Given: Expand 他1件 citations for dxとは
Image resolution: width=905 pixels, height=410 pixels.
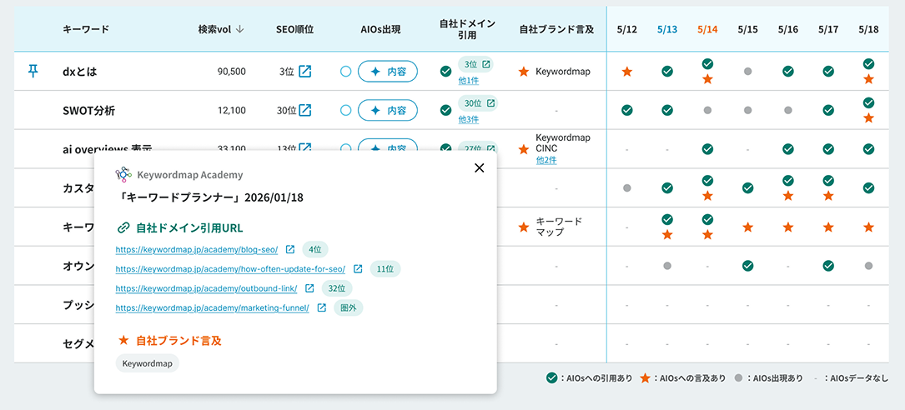Looking at the screenshot, I should click(x=468, y=81).
